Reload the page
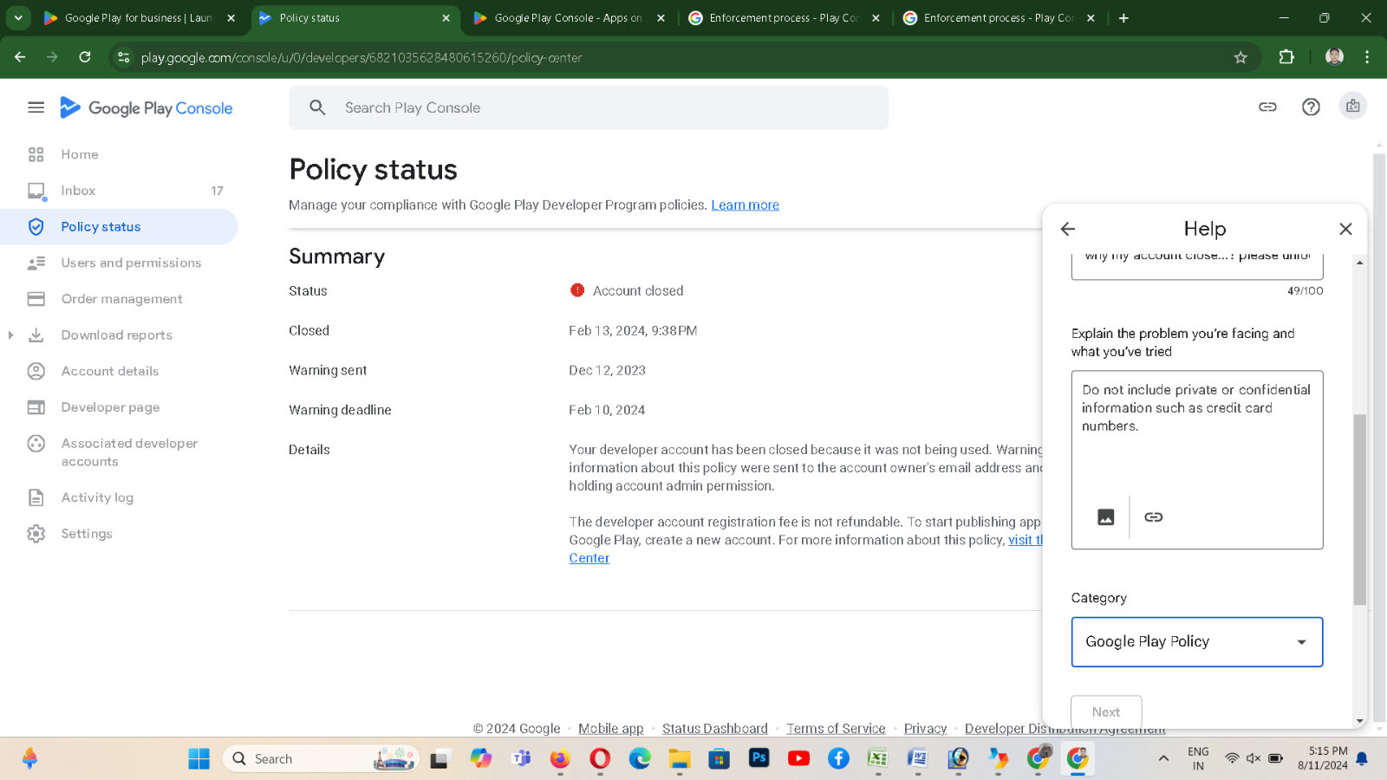Screen dimensions: 1387x780 click(x=85, y=57)
